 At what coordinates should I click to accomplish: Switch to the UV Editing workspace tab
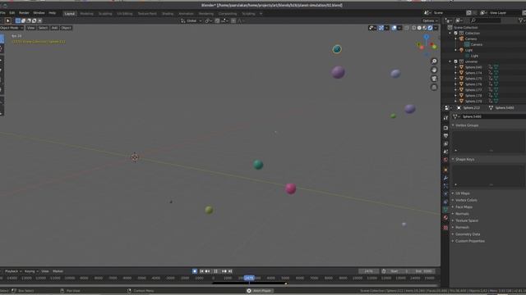click(125, 14)
